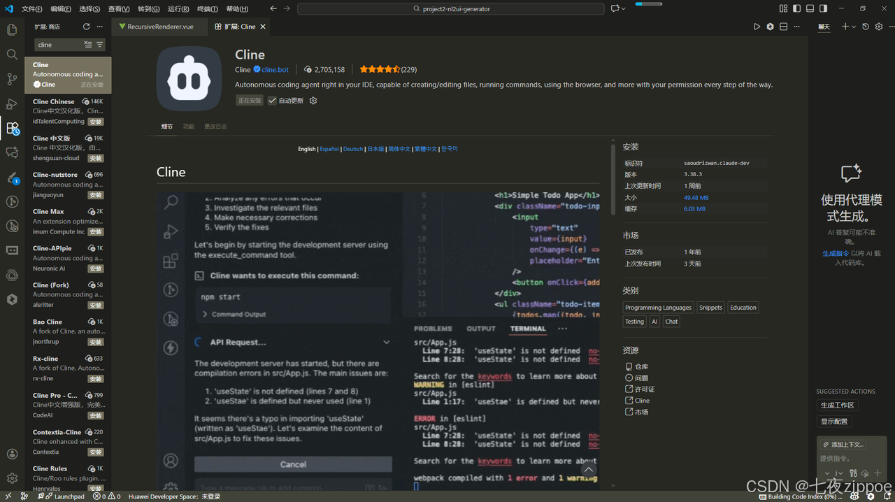Click the 显示配置 suggested action
Image resolution: width=895 pixels, height=502 pixels.
coord(834,422)
